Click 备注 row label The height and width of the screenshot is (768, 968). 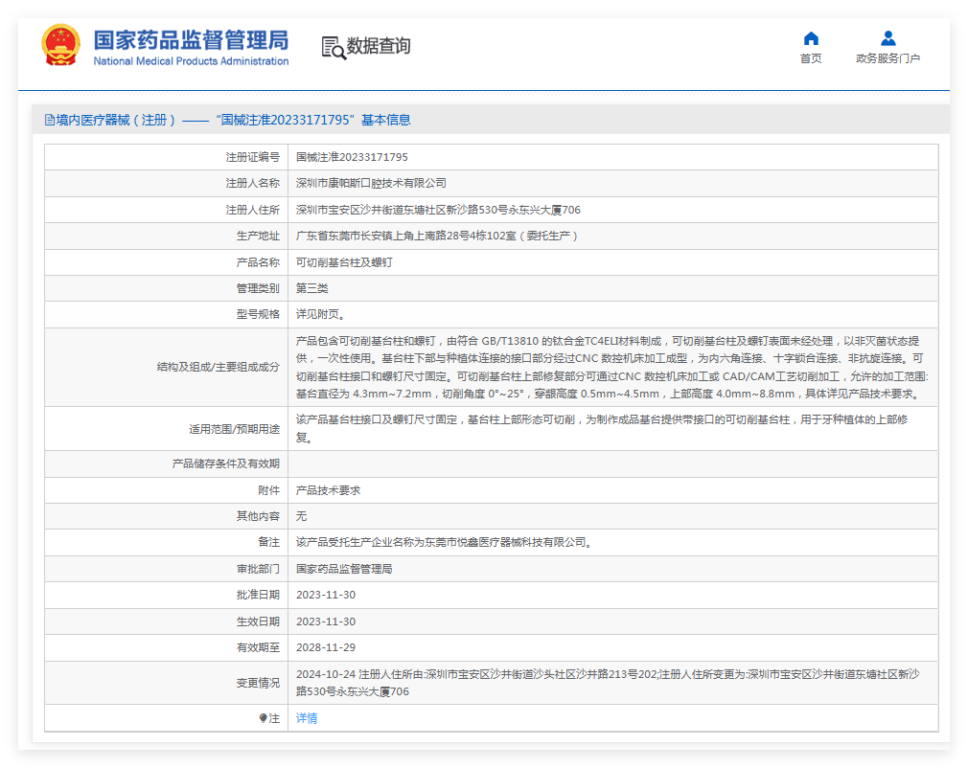point(268,542)
